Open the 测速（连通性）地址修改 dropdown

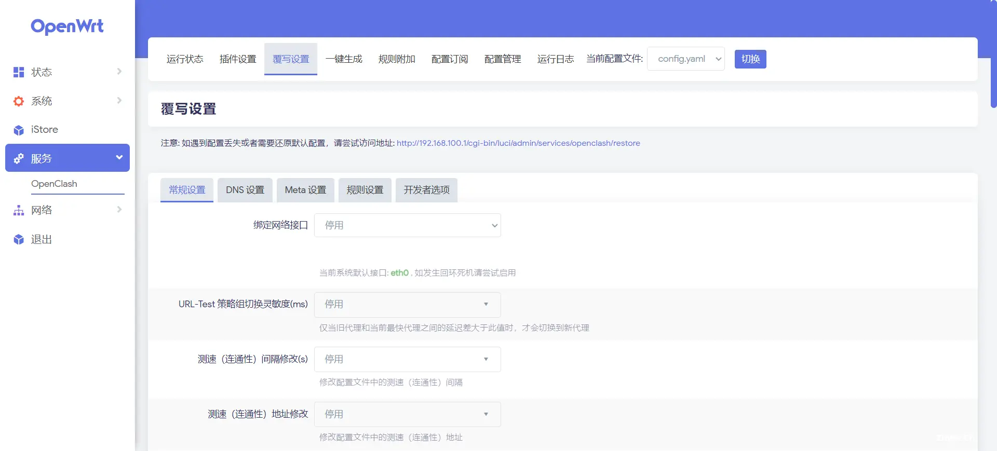pyautogui.click(x=408, y=414)
